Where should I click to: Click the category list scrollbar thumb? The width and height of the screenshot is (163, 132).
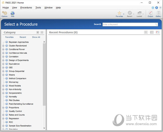[44, 75]
